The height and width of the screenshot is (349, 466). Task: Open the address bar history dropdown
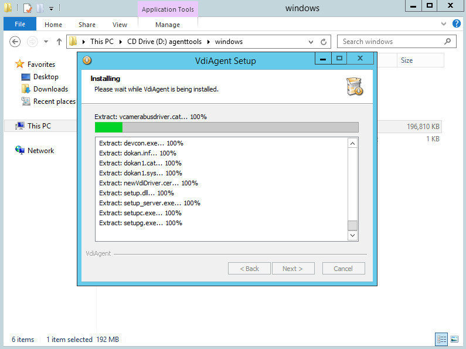pos(311,42)
